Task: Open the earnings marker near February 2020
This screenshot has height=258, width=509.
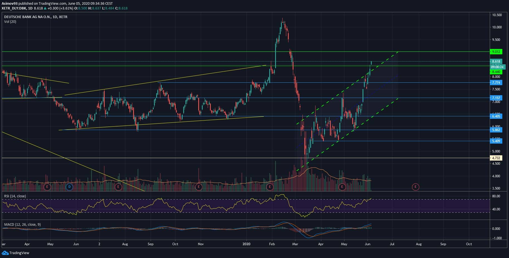Action: (x=270, y=187)
